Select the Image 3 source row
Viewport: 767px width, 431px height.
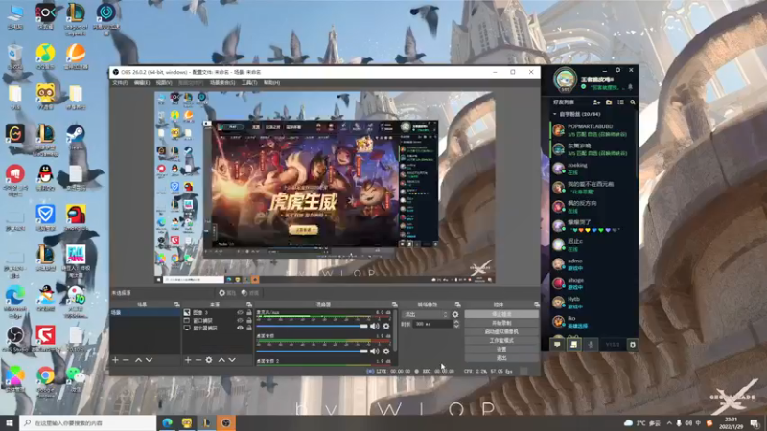click(x=218, y=313)
